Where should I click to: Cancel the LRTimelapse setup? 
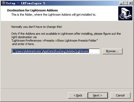(x=120, y=95)
